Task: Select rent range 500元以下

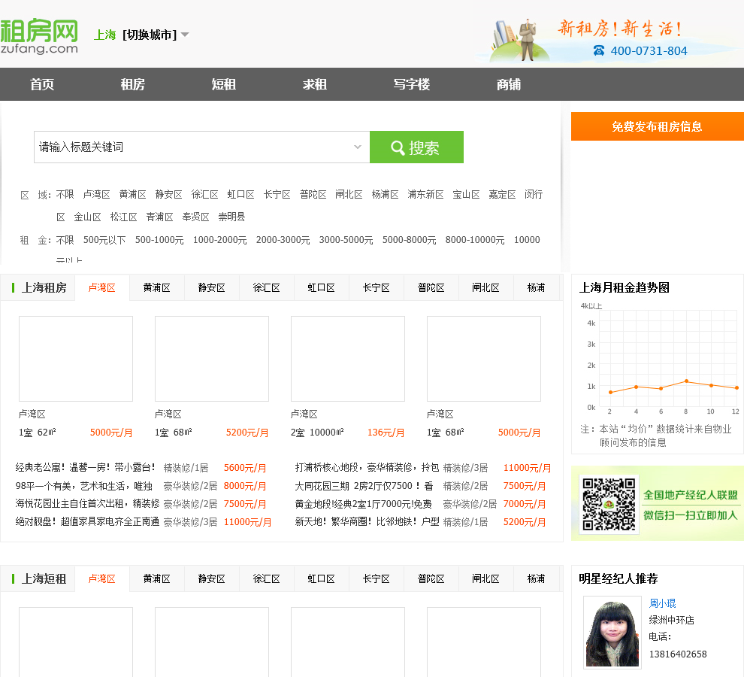Action: tap(104, 240)
